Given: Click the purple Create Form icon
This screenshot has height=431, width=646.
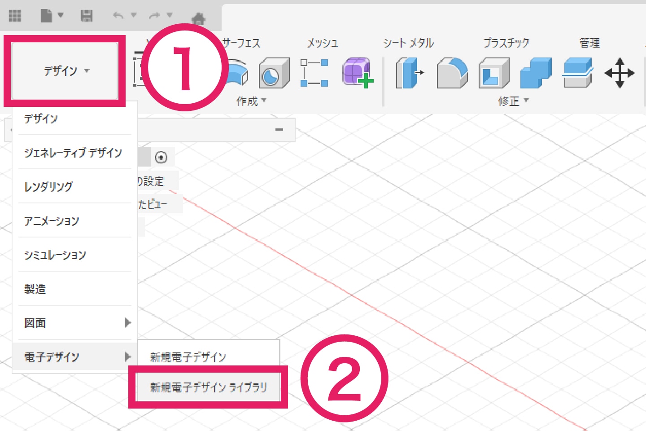Looking at the screenshot, I should pos(358,73).
